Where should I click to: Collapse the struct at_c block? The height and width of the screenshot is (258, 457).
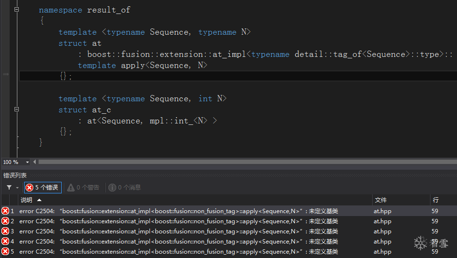point(16,110)
